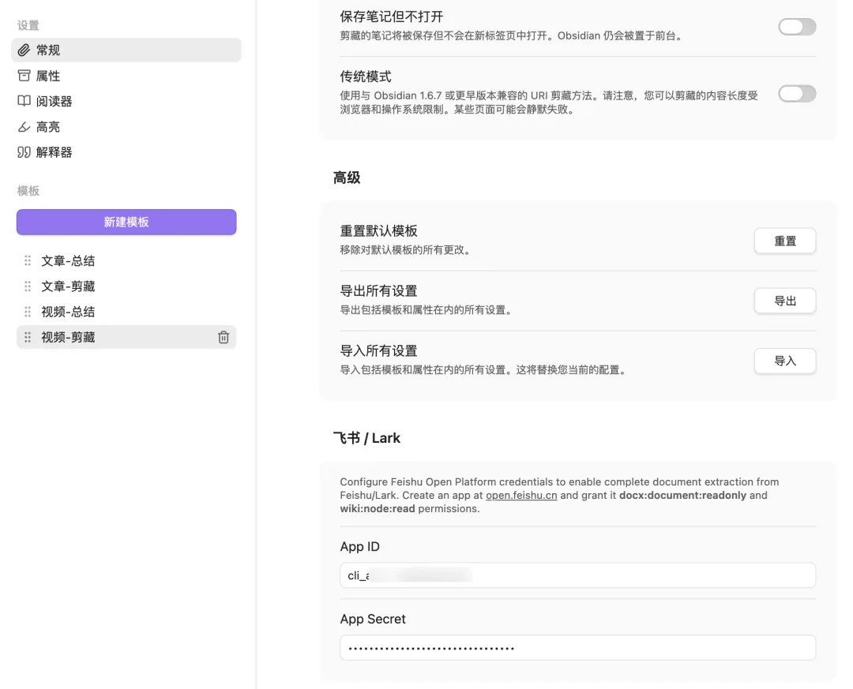Focus the App Secret input field
The image size is (853, 689).
tap(577, 648)
